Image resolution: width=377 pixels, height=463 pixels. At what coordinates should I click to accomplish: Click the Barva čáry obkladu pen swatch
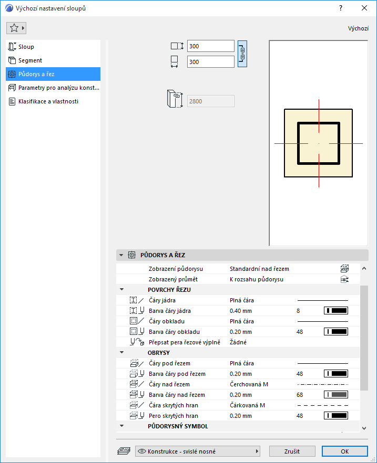(x=336, y=332)
